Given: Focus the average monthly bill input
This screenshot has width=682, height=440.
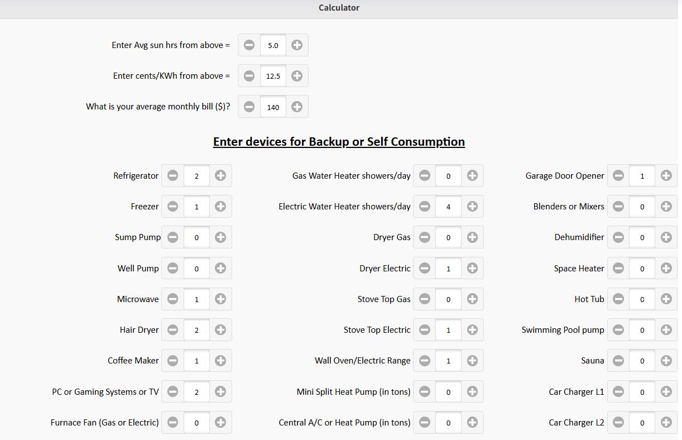Looking at the screenshot, I should (x=273, y=107).
